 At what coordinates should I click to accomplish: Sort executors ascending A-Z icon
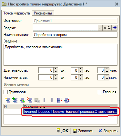[59, 100]
